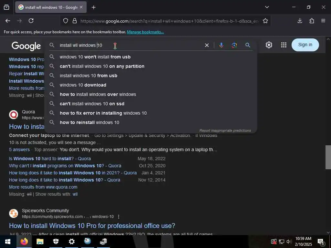The width and height of the screenshot is (331, 248).
Task: Open 'Why can't I install programs on Windows 10?'
Action: click(65, 166)
